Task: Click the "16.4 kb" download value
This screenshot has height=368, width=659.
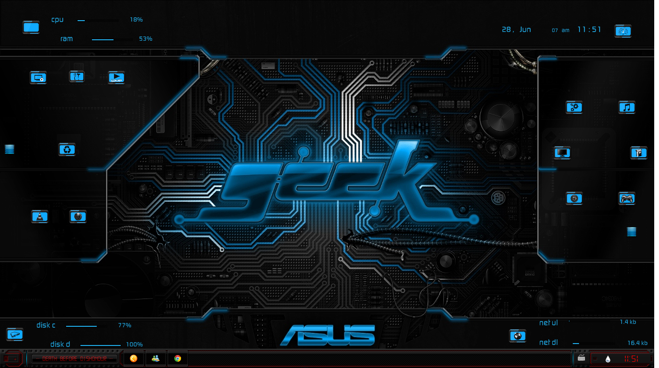Action: [x=637, y=343]
